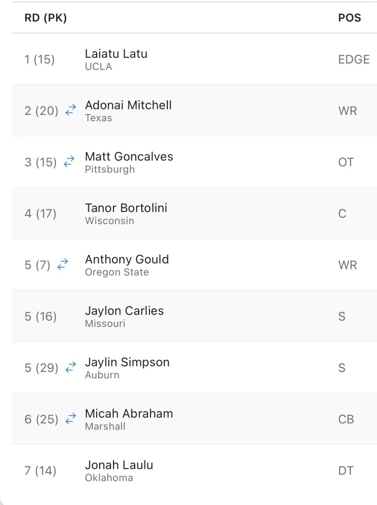
Task: Open Adonai Mitchell player page
Action: coord(128,105)
